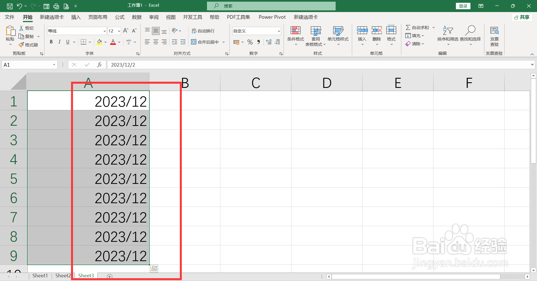Click the Copy (复制) button
Viewport: 537px width, 281px height.
pyautogui.click(x=26, y=36)
